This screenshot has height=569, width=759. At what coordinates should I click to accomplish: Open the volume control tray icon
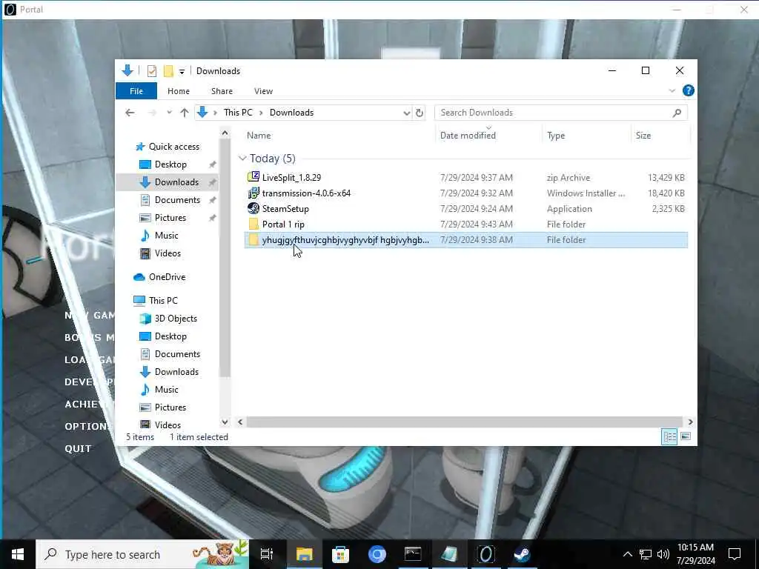point(663,554)
